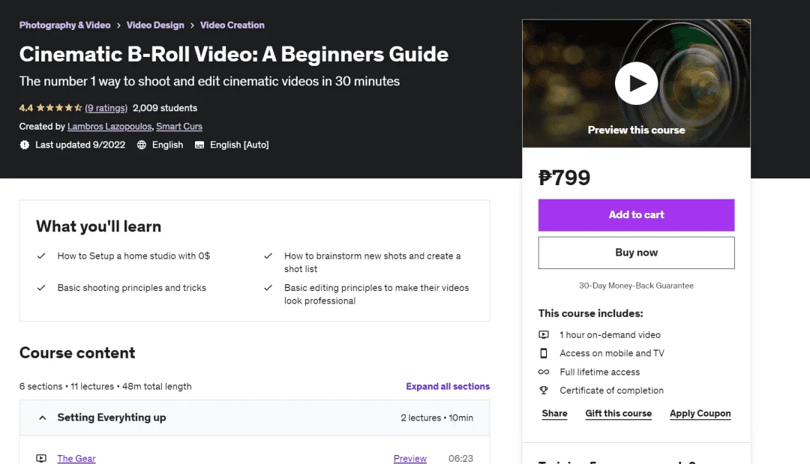Click the 'Preview this course' caption
This screenshot has width=810, height=464.
coord(636,130)
